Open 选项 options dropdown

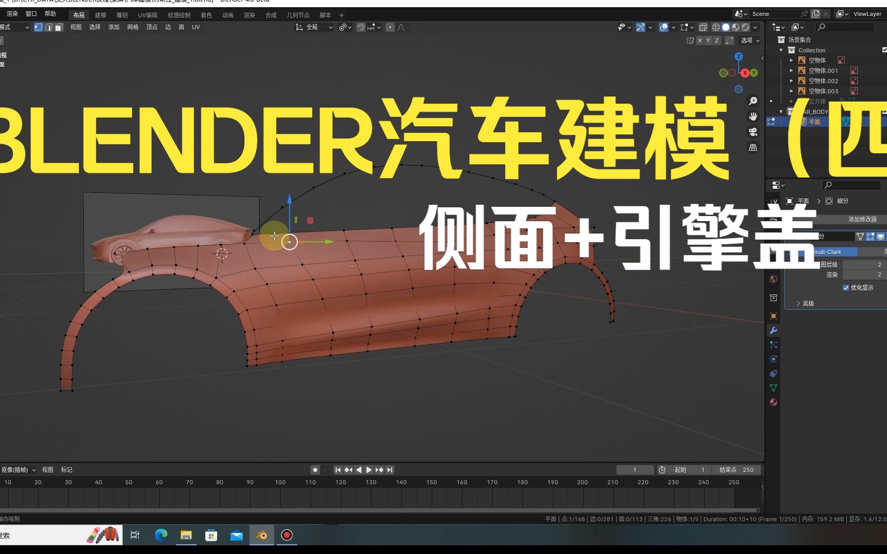750,41
